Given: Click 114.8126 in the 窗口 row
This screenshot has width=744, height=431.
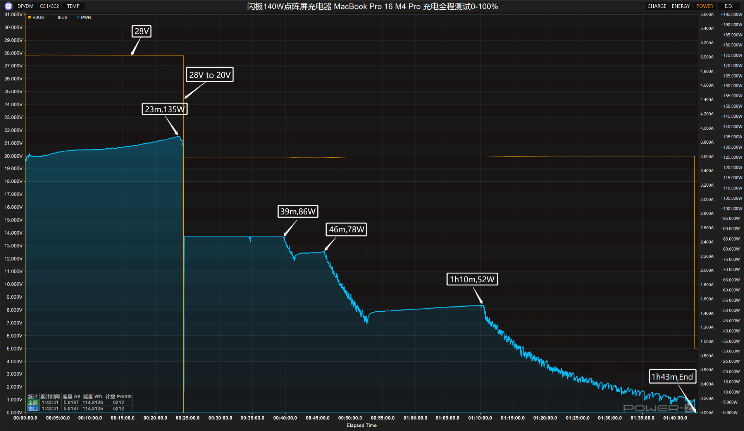Looking at the screenshot, I should pyautogui.click(x=93, y=409).
